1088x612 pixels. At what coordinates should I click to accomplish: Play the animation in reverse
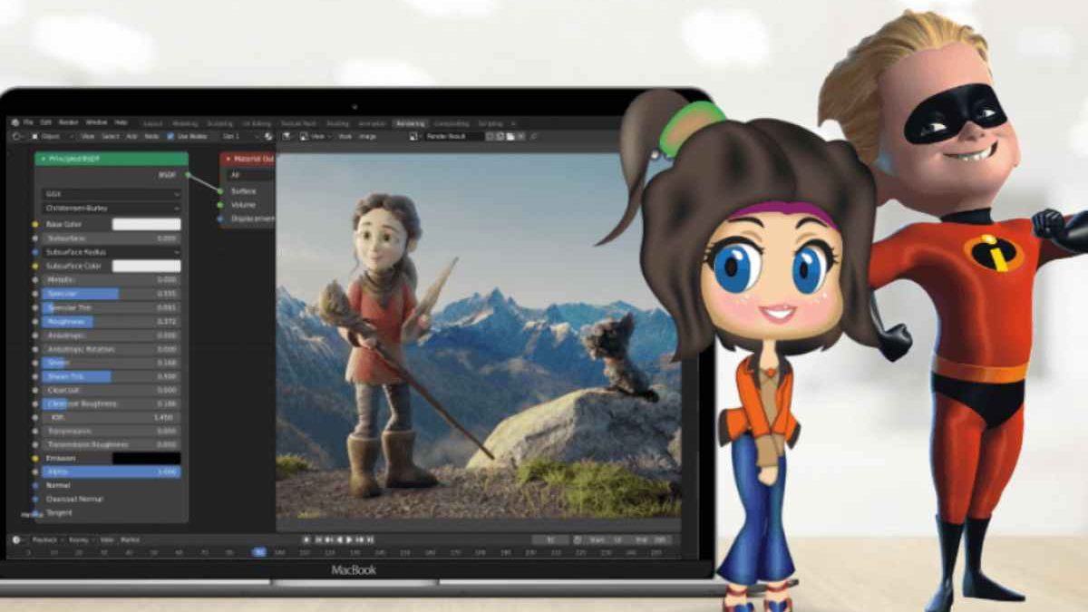[x=340, y=539]
